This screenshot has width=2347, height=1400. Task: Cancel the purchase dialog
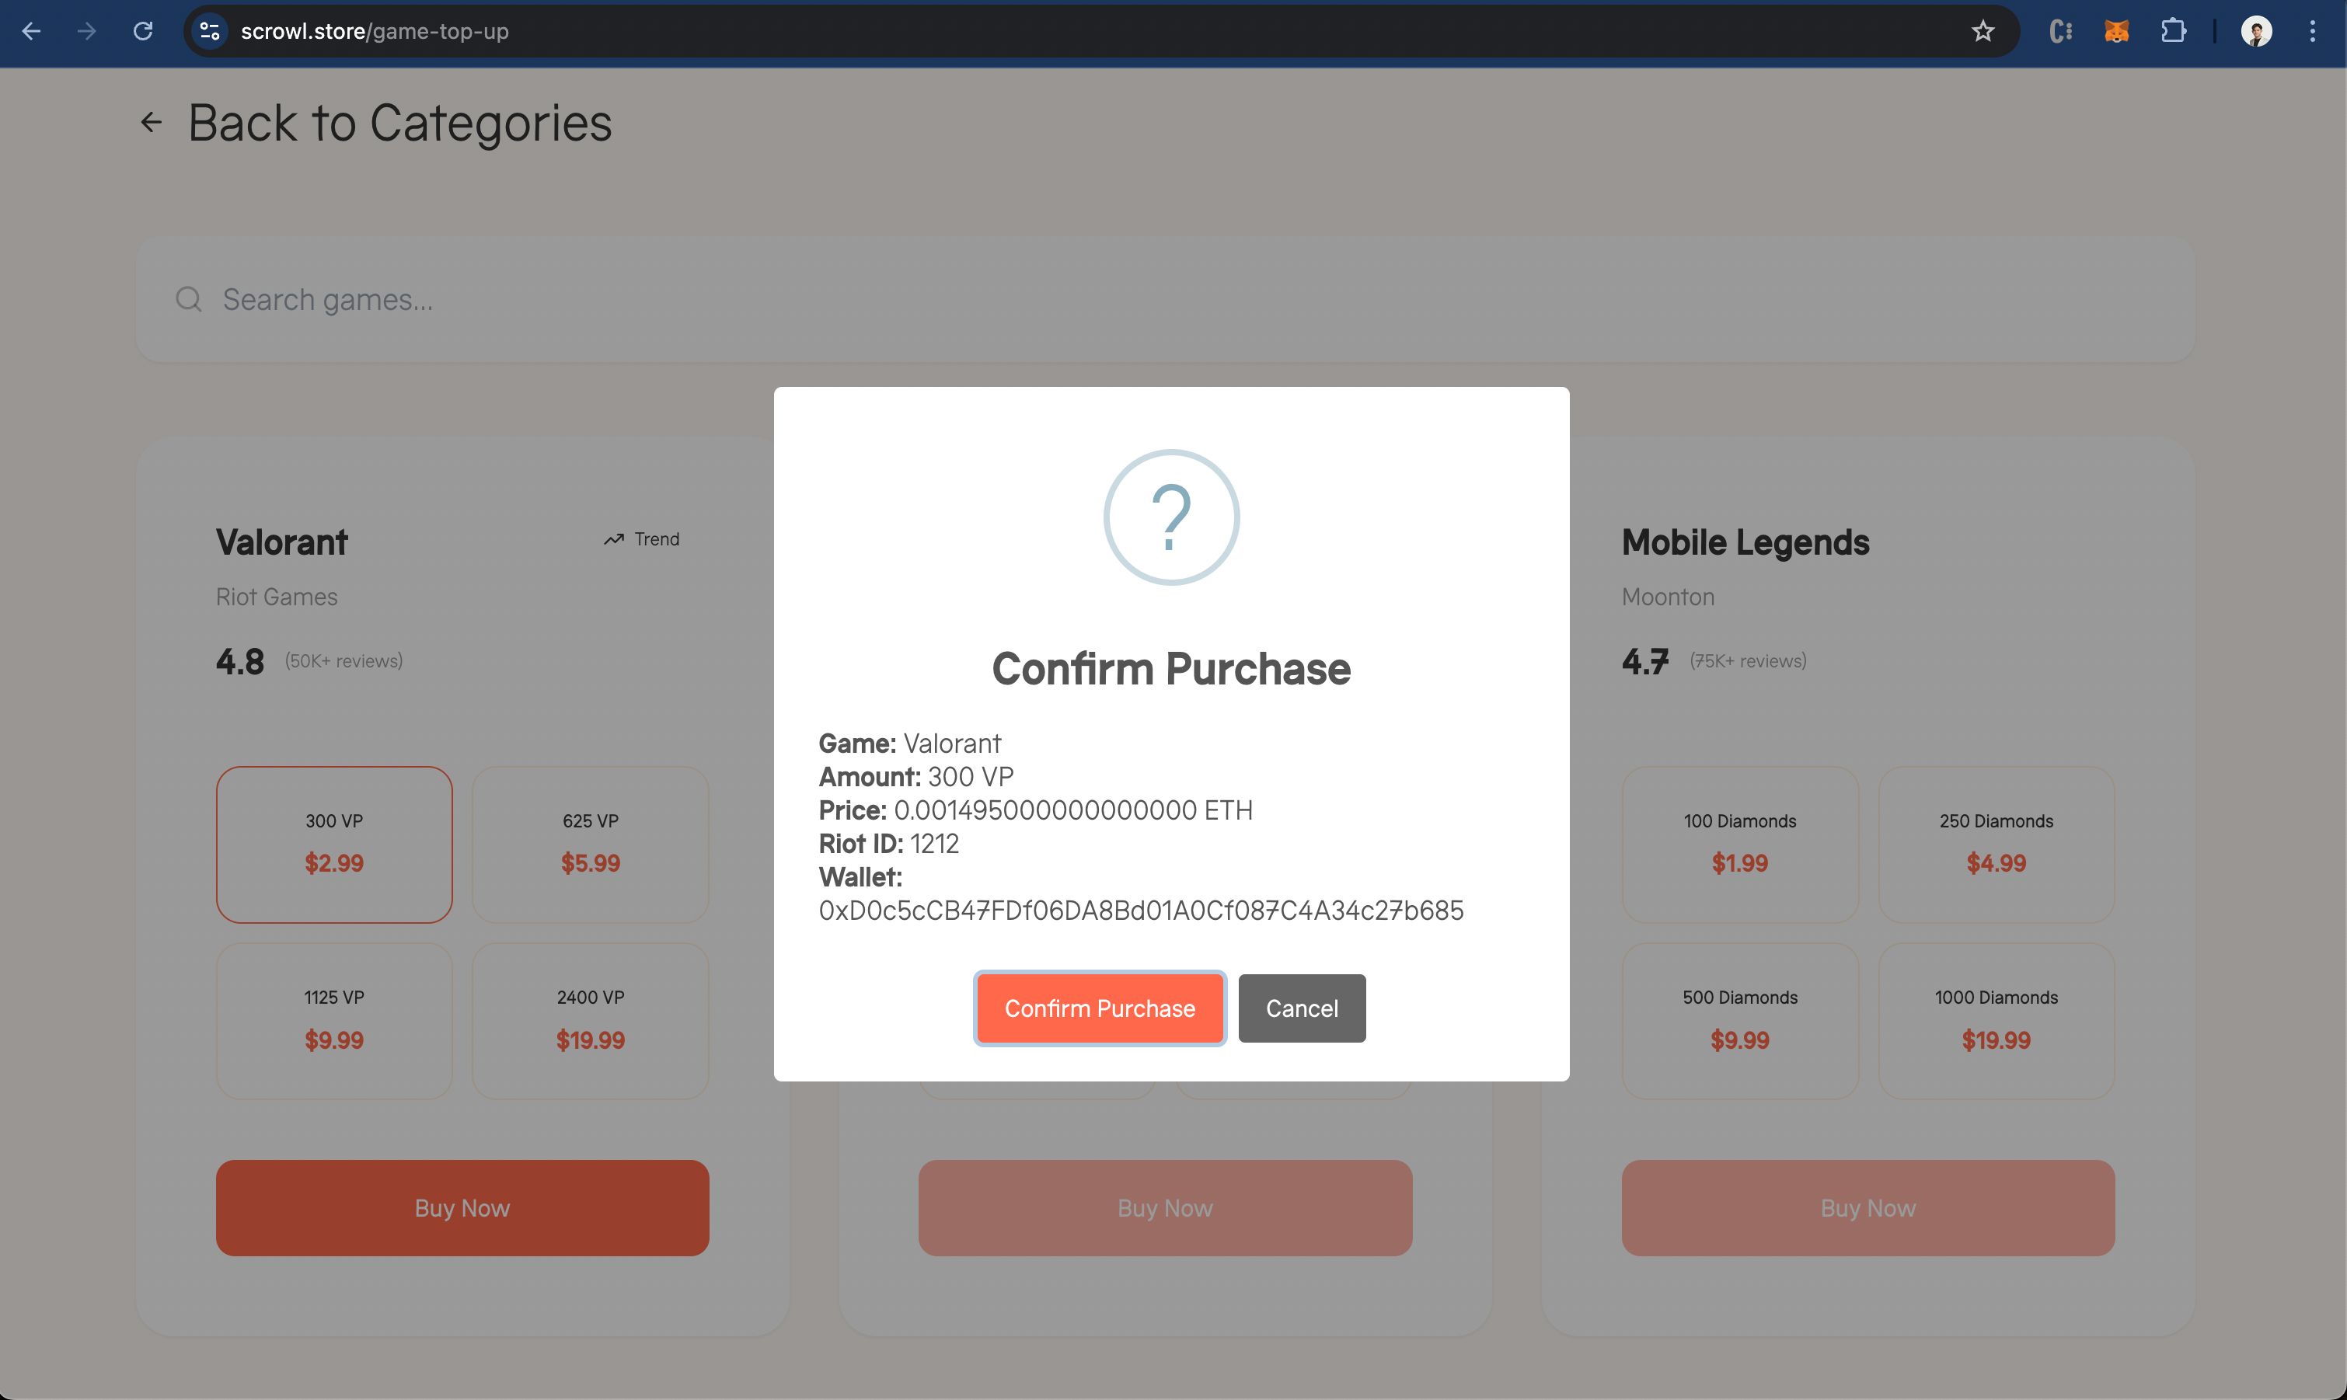[1302, 1008]
